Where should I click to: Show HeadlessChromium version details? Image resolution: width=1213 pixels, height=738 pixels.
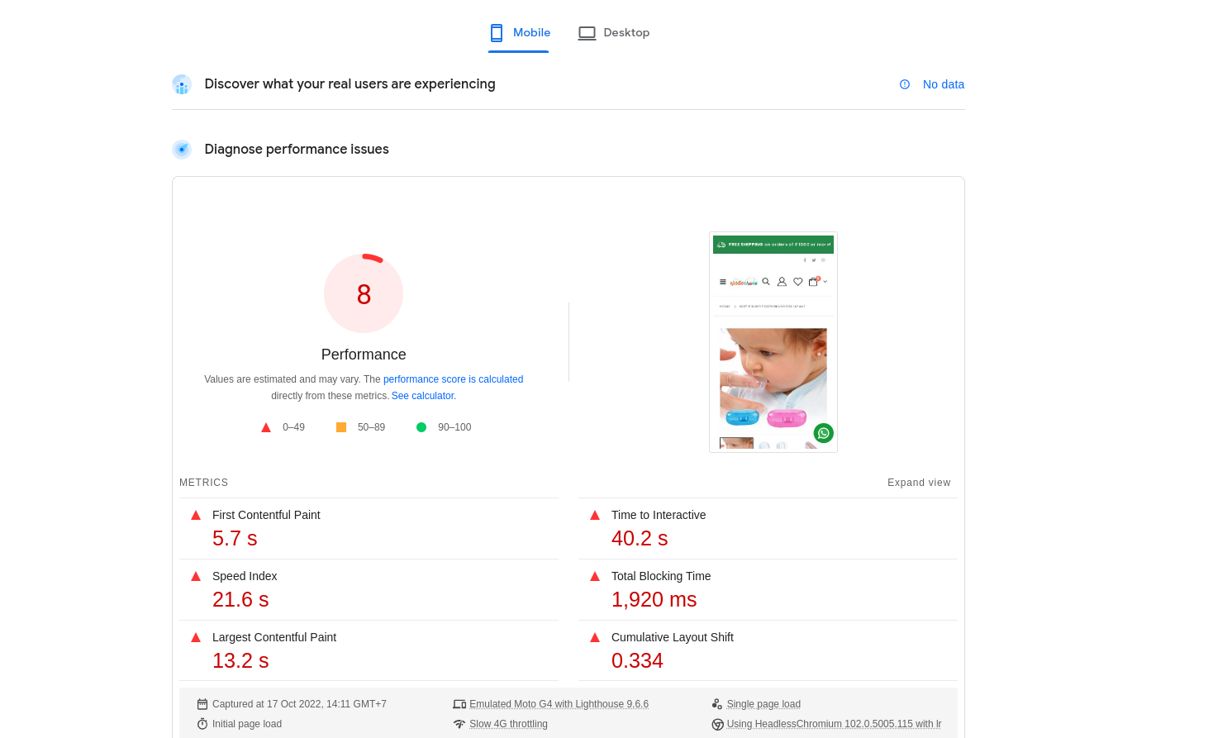tap(833, 724)
